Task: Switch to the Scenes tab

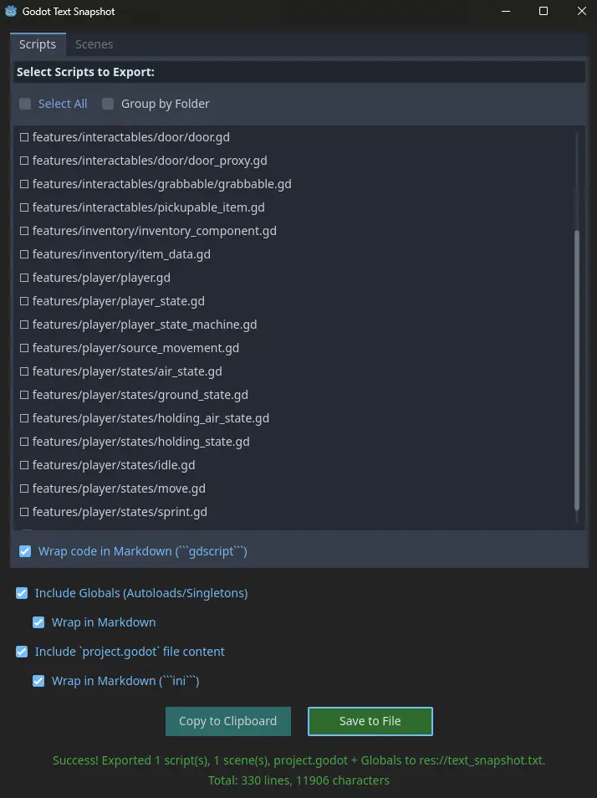Action: tap(94, 44)
